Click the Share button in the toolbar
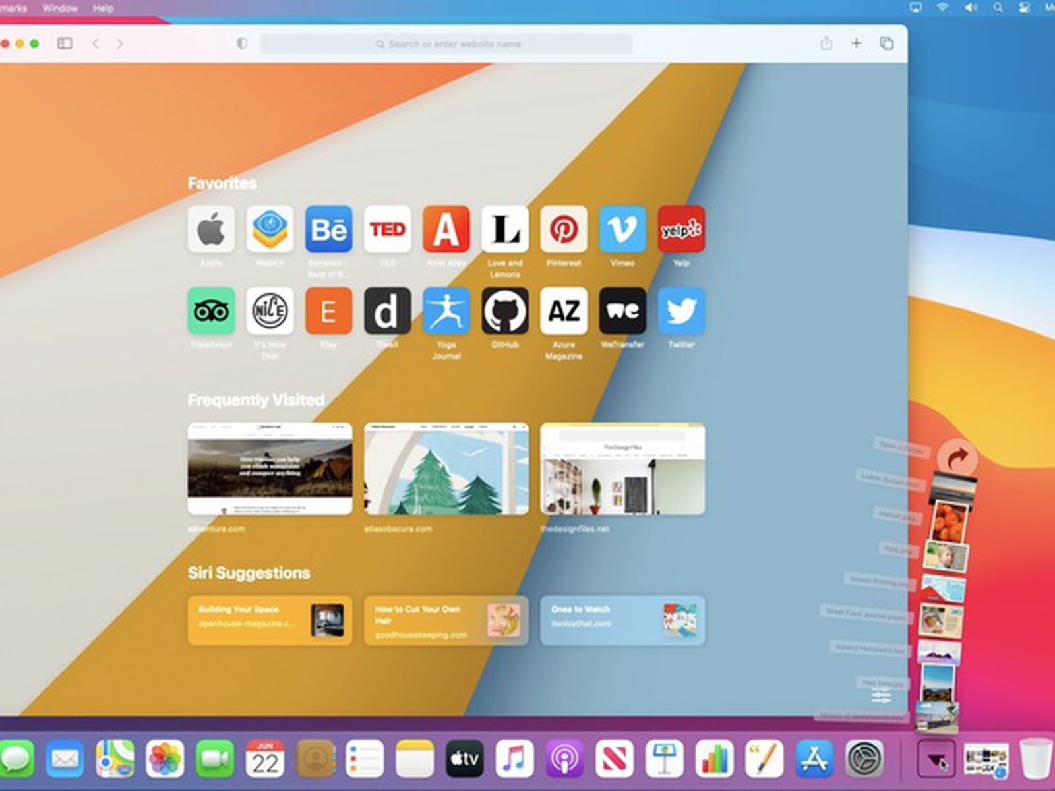1055x791 pixels. pyautogui.click(x=826, y=42)
